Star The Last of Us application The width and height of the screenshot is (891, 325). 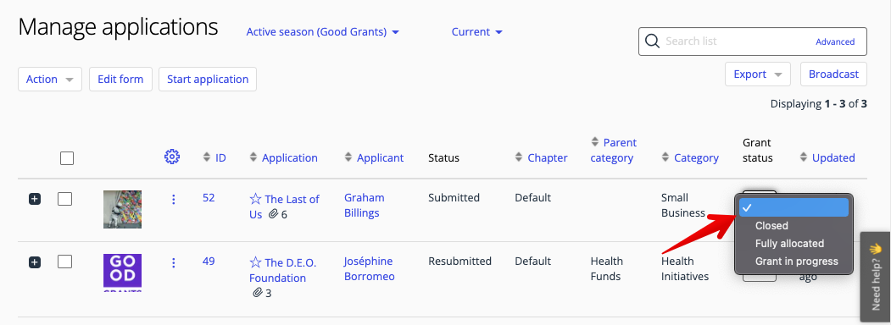(255, 199)
